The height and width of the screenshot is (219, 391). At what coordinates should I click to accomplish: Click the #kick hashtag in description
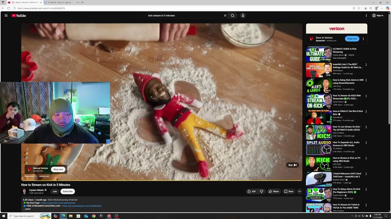pyautogui.click(x=50, y=200)
